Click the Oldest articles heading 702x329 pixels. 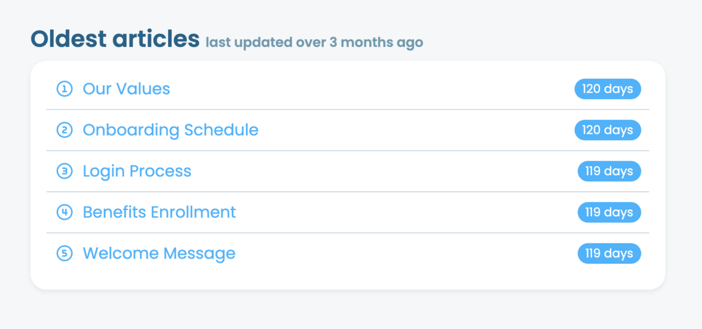[x=115, y=39]
